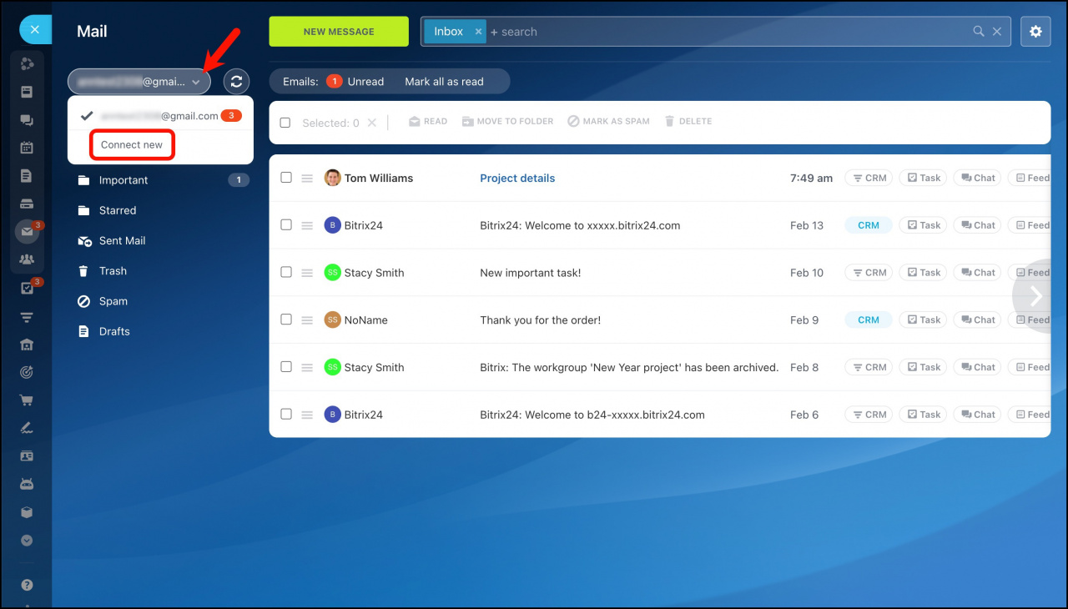This screenshot has height=609, width=1068.
Task: Click DELETE in the toolbar
Action: click(688, 122)
